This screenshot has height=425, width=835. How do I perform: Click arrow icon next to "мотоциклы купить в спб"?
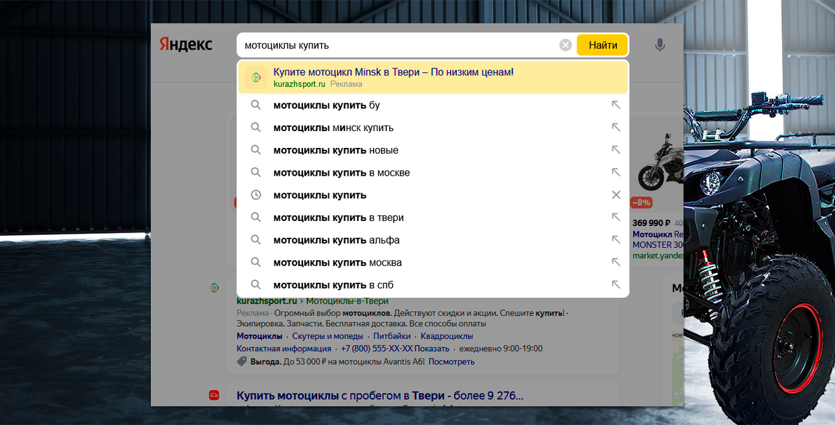point(616,285)
